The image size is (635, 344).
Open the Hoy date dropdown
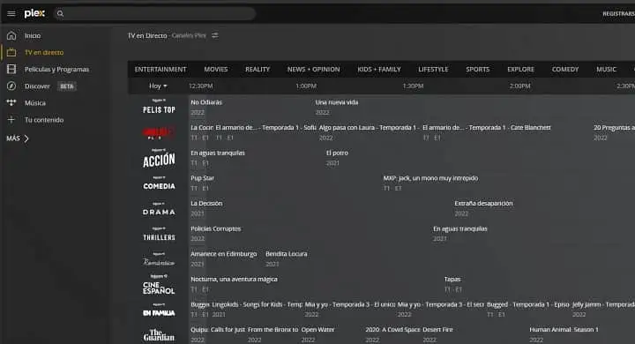point(158,86)
